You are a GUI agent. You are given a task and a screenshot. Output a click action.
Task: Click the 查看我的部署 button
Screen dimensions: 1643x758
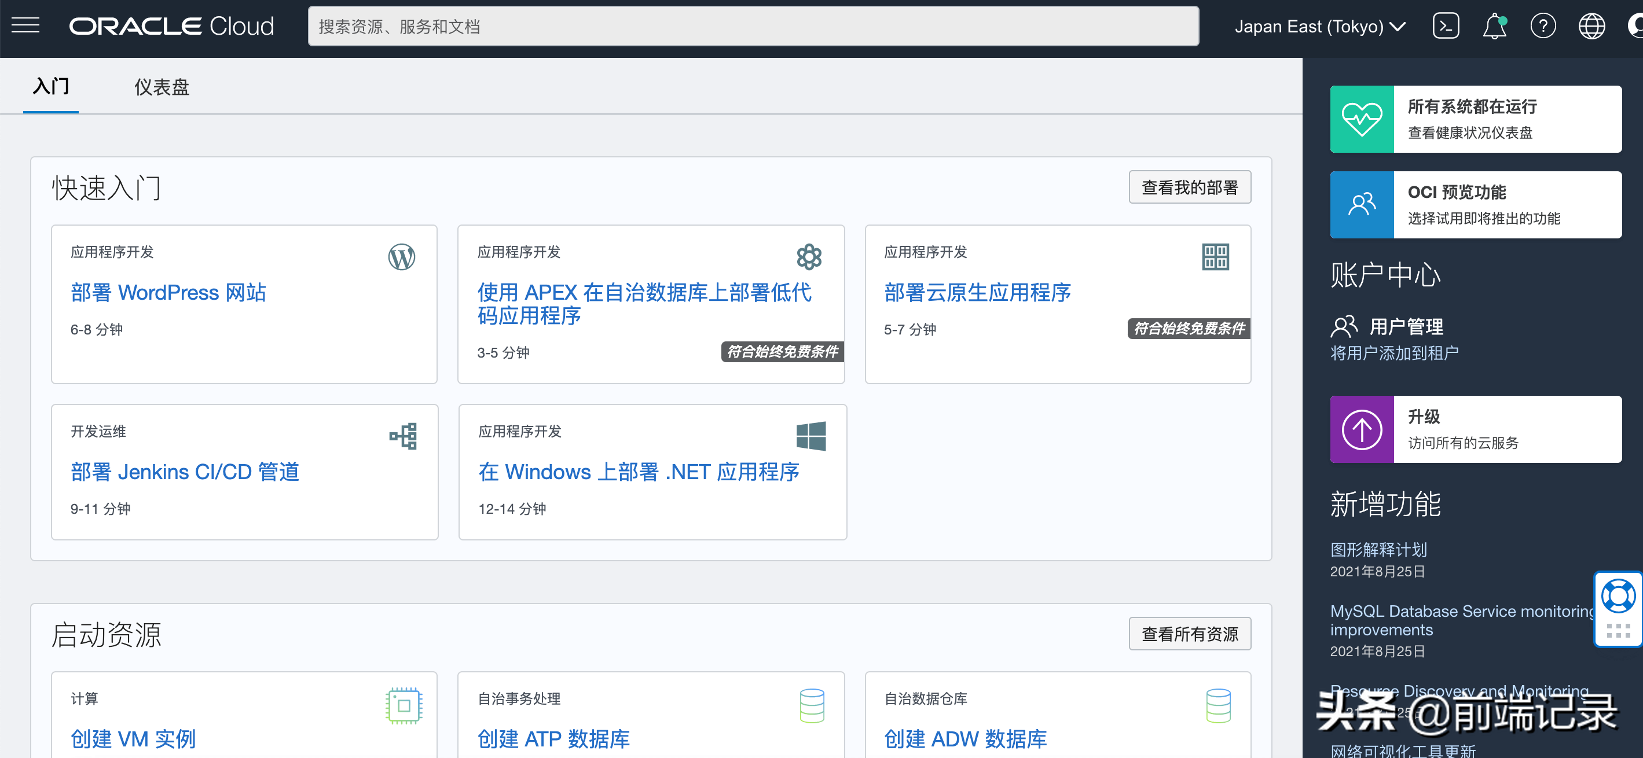click(x=1190, y=187)
